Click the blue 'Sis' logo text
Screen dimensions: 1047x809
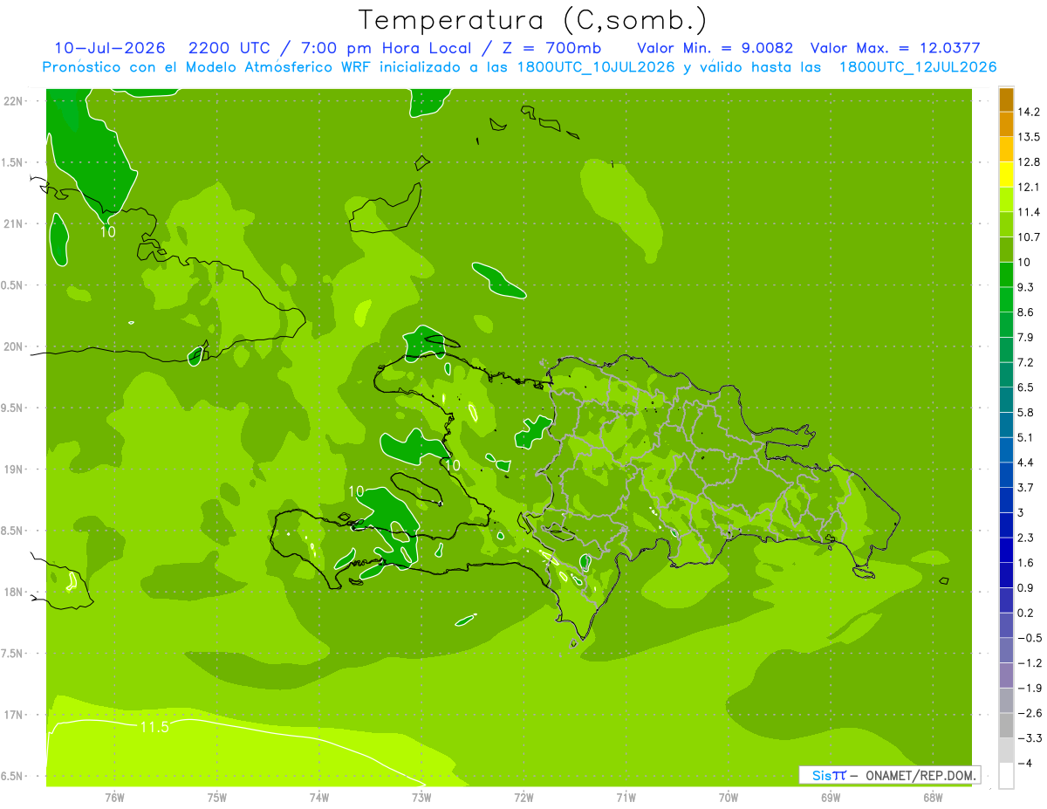(822, 775)
